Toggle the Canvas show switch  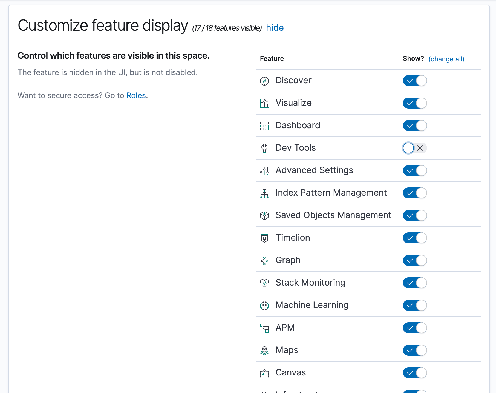point(415,373)
